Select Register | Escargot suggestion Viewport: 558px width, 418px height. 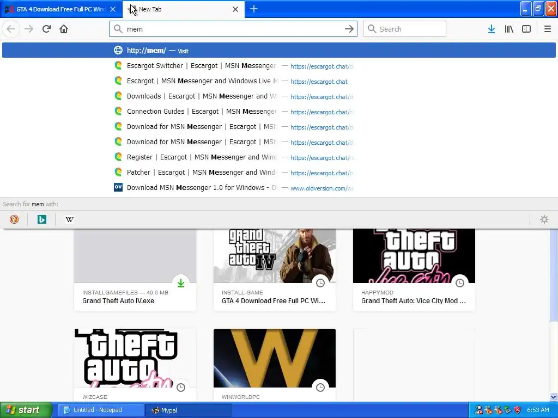279,157
